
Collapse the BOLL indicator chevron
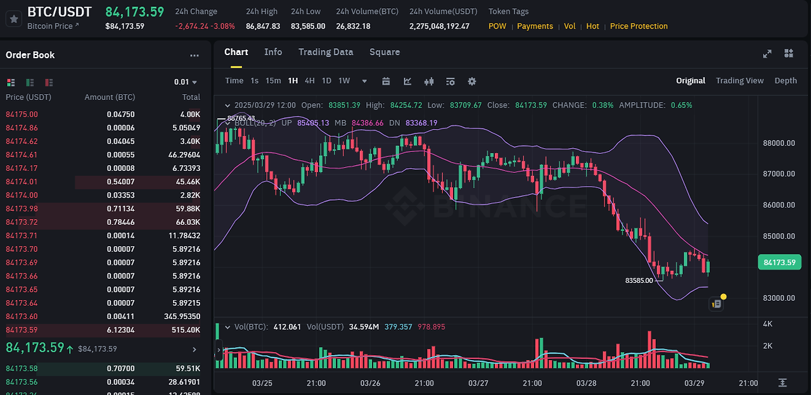pyautogui.click(x=227, y=123)
